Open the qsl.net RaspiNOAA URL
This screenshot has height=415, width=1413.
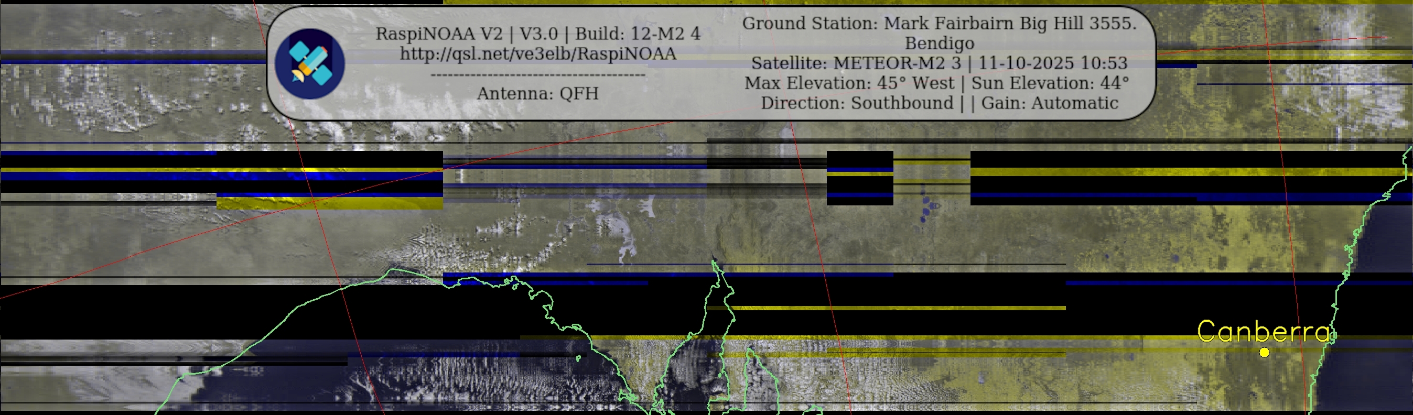click(x=537, y=54)
